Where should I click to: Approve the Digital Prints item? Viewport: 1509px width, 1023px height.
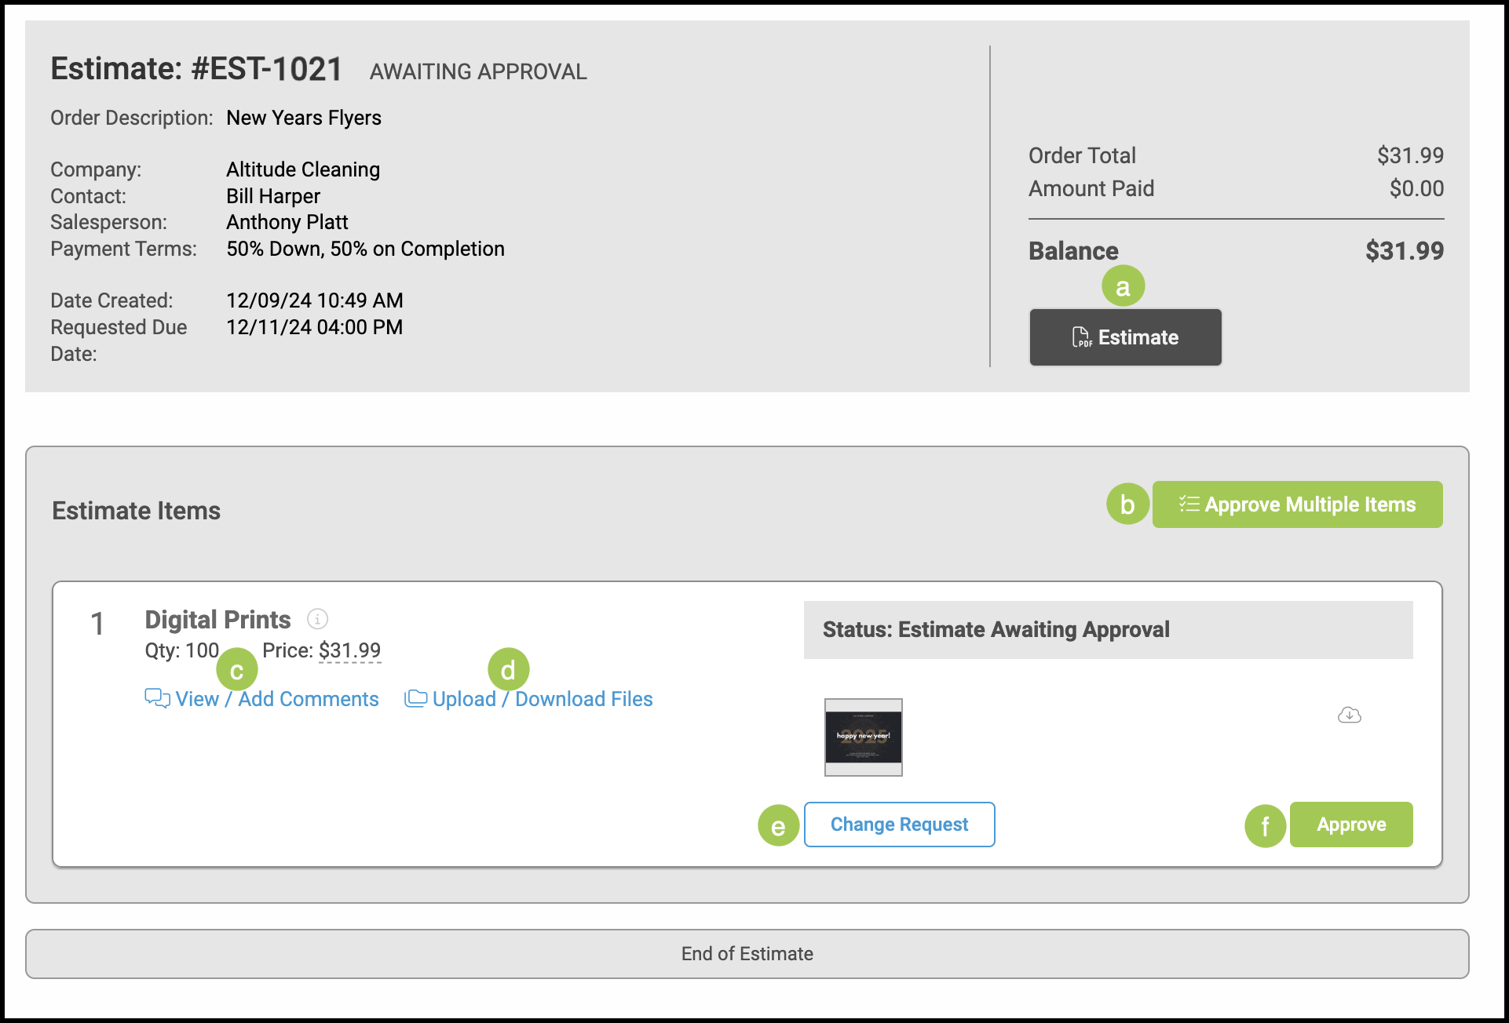pos(1350,825)
